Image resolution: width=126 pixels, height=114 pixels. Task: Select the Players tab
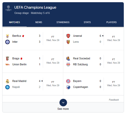point(111,22)
